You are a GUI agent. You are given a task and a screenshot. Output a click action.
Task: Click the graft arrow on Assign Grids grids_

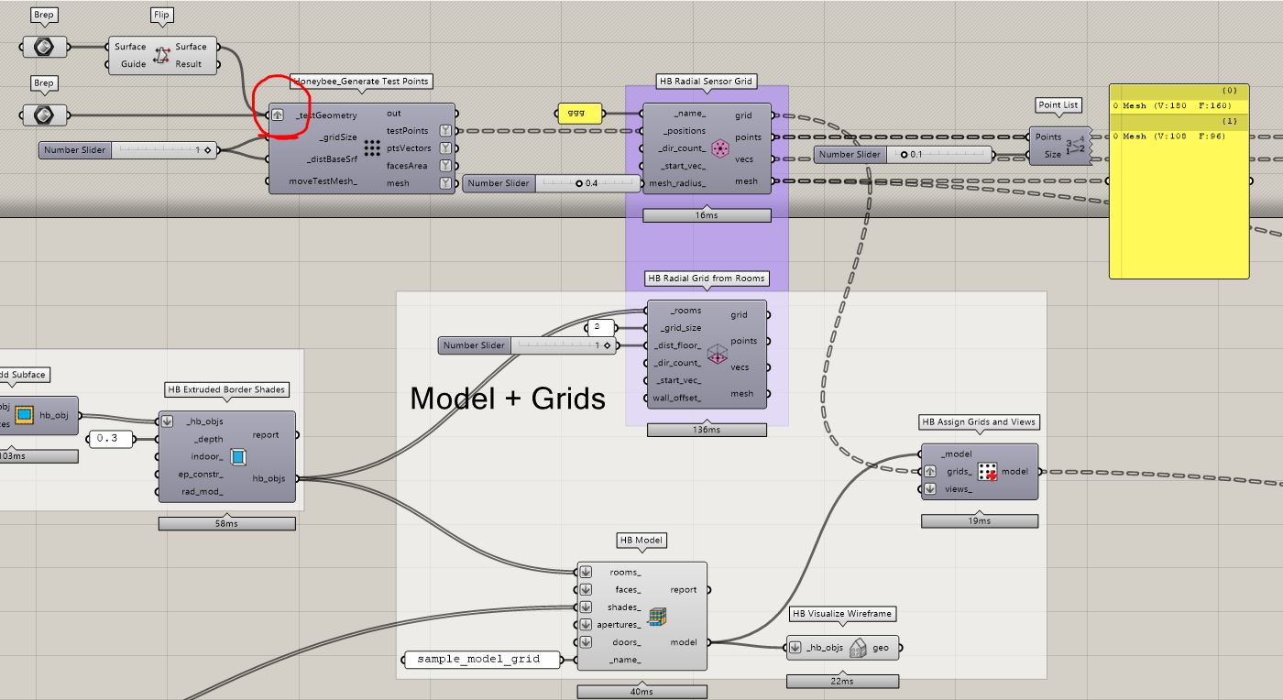[930, 472]
